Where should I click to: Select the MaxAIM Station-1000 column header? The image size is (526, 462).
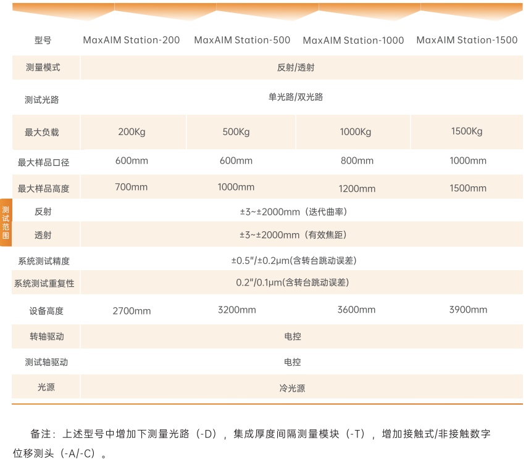(x=353, y=41)
